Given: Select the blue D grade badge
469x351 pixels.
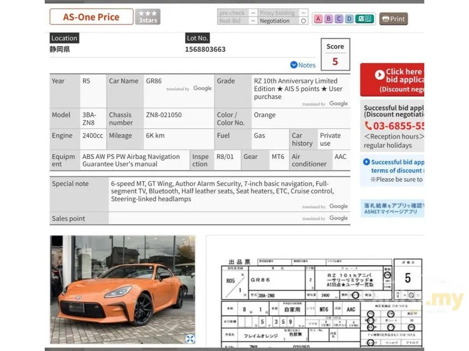Looking at the screenshot, I should [x=349, y=19].
